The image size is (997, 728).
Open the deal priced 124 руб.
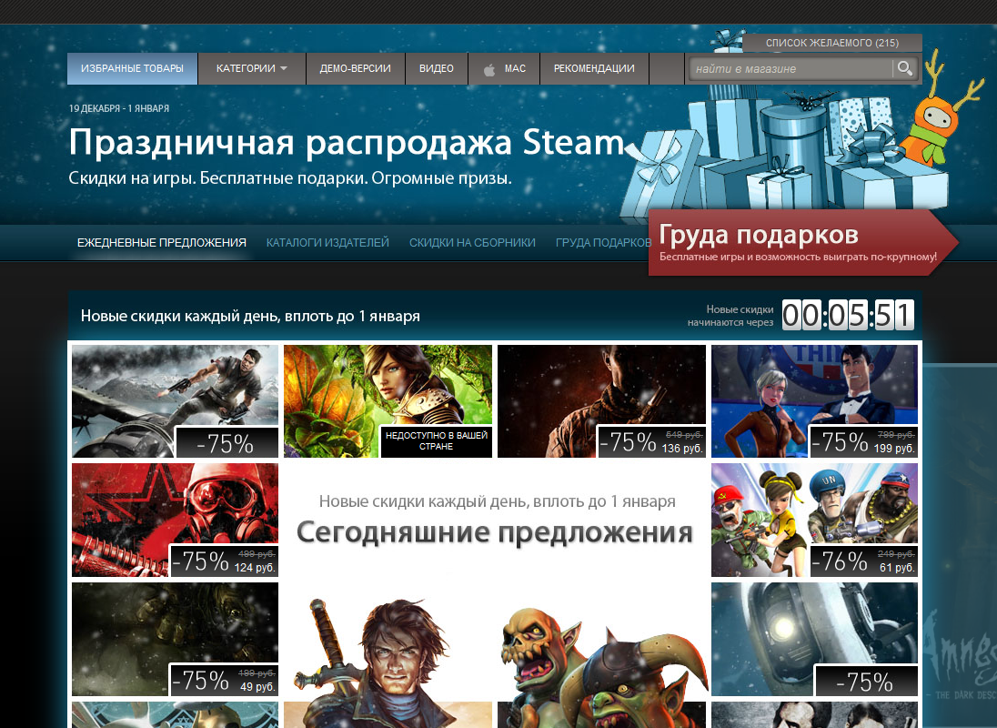pyautogui.click(x=175, y=521)
